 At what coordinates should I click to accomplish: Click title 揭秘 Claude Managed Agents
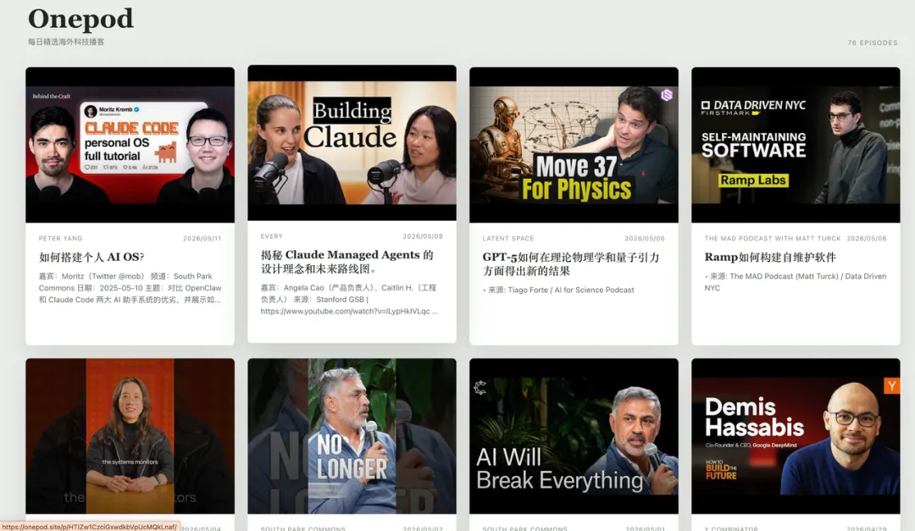(347, 262)
